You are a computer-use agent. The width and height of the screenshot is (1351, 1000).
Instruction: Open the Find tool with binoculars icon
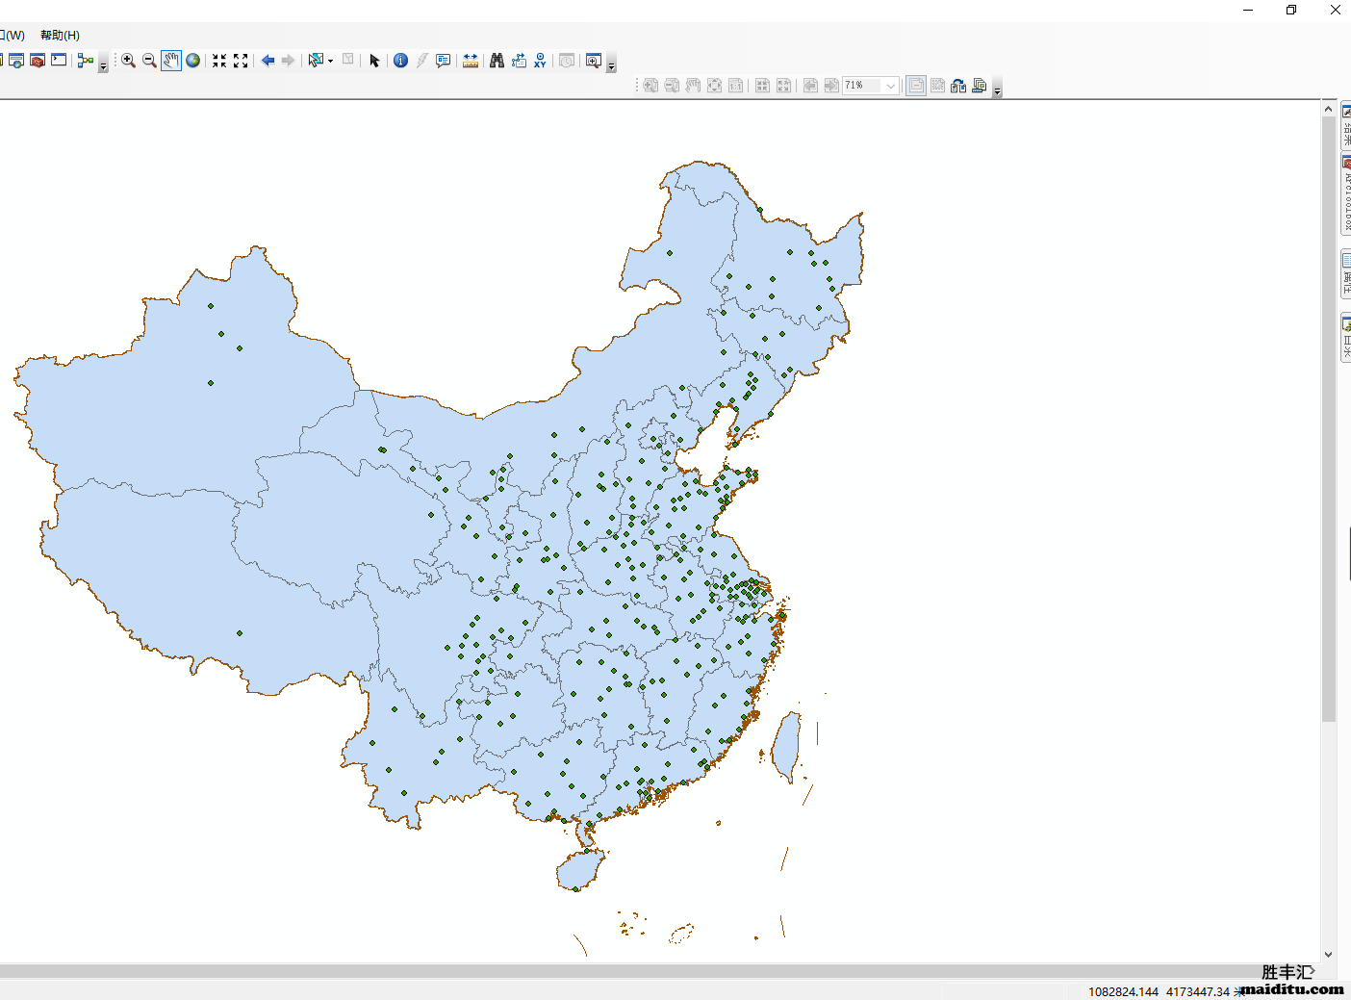pyautogui.click(x=497, y=61)
